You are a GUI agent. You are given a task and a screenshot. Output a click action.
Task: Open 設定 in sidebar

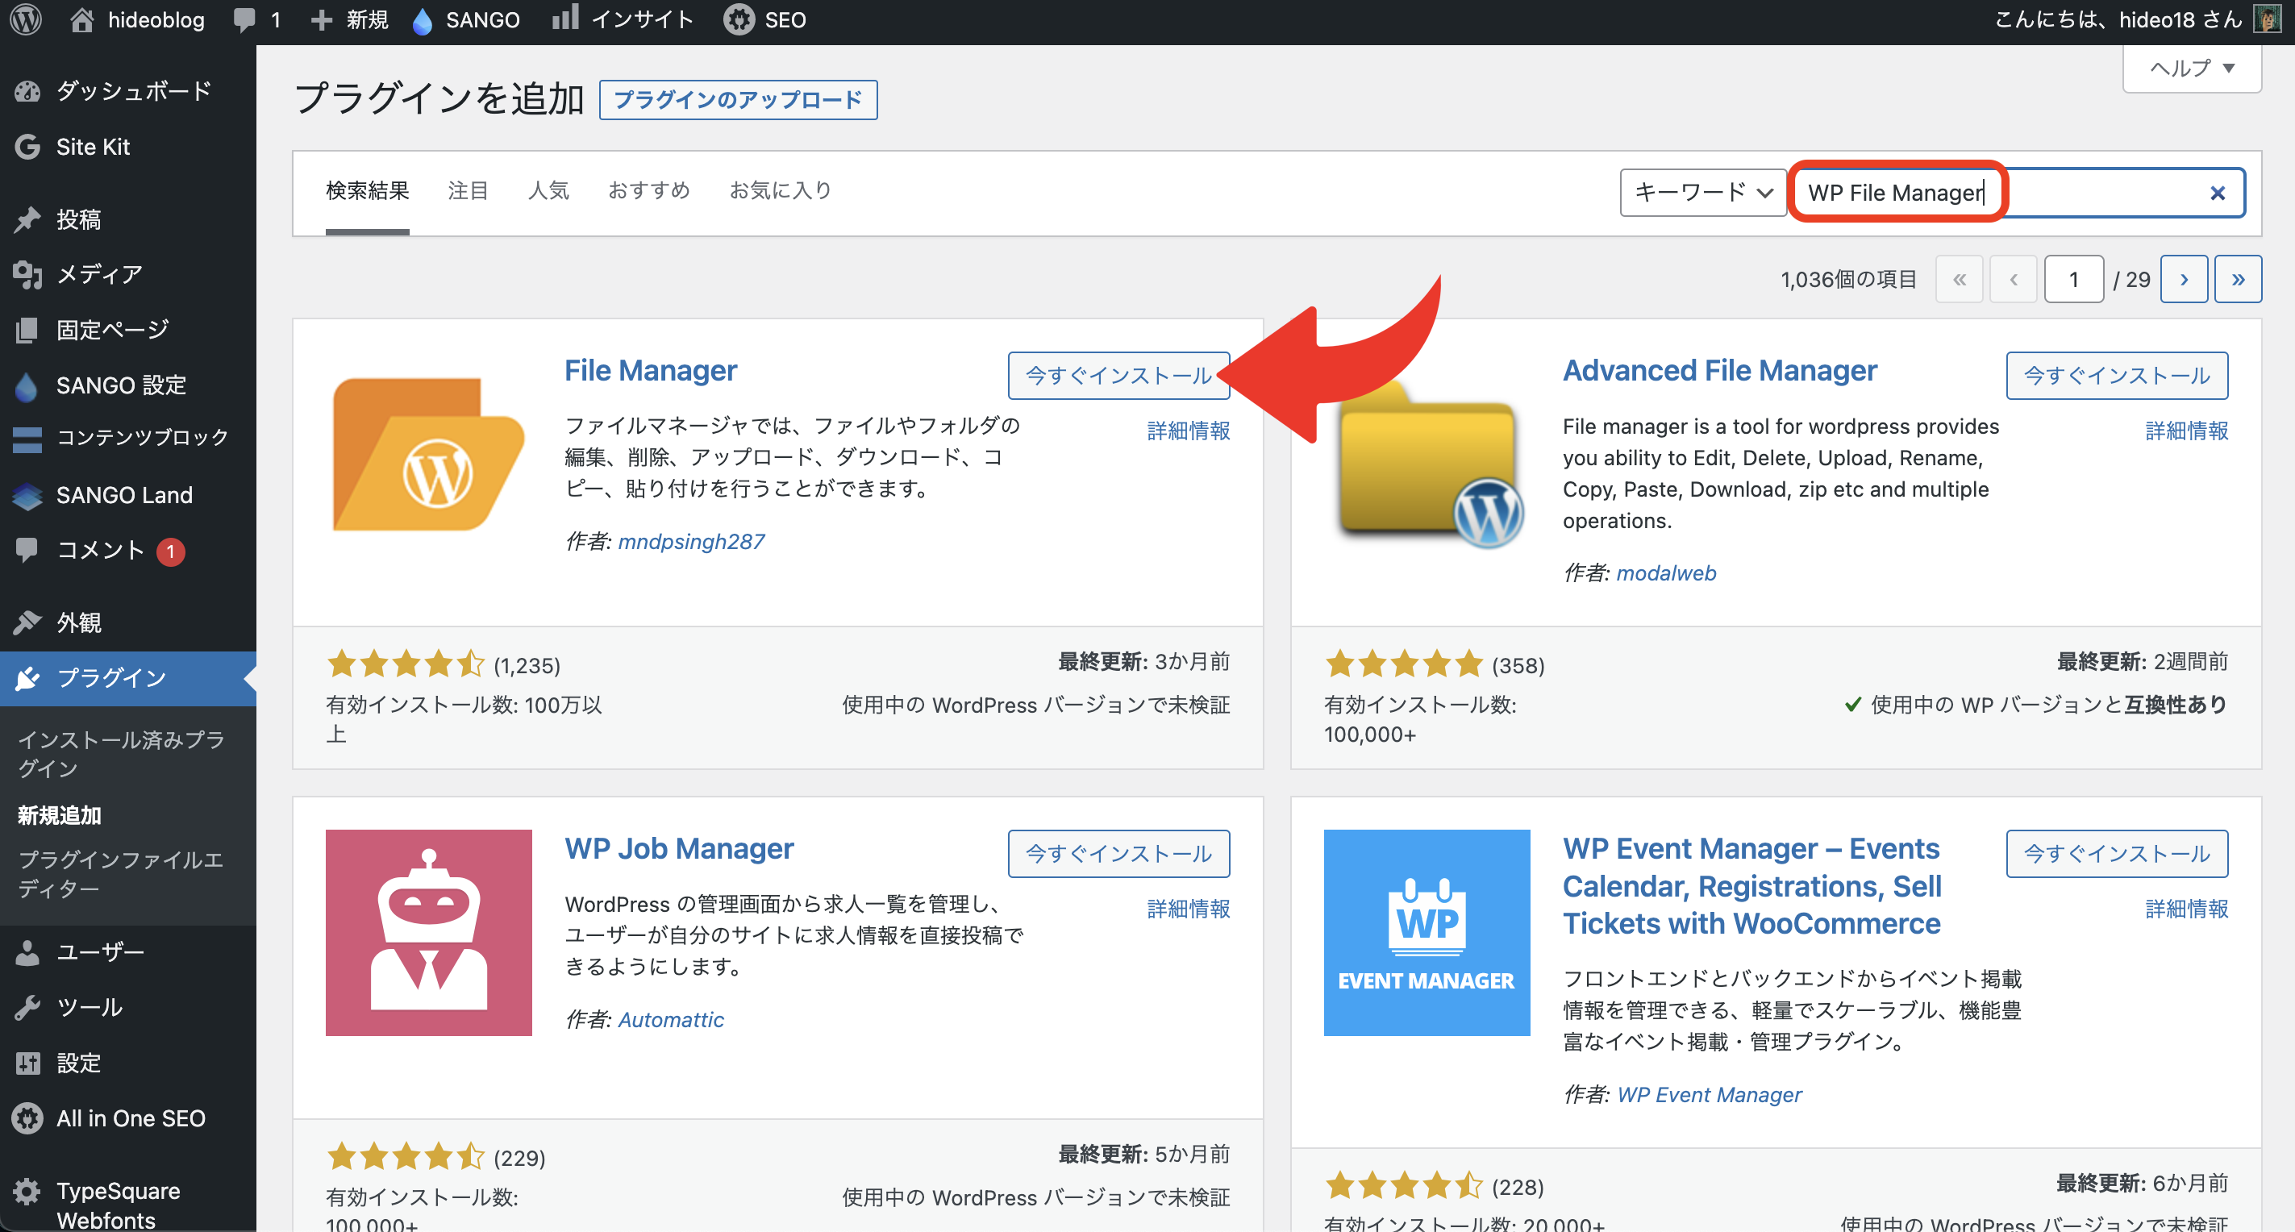tap(128, 1063)
